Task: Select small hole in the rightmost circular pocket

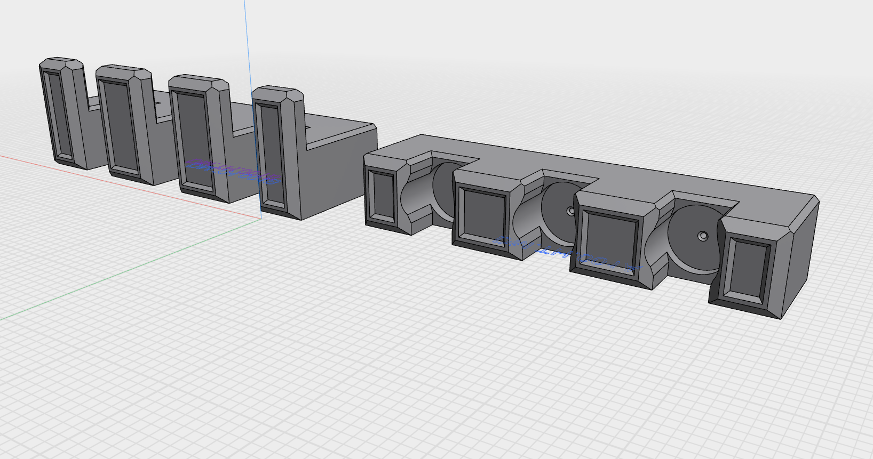Action: click(x=703, y=235)
